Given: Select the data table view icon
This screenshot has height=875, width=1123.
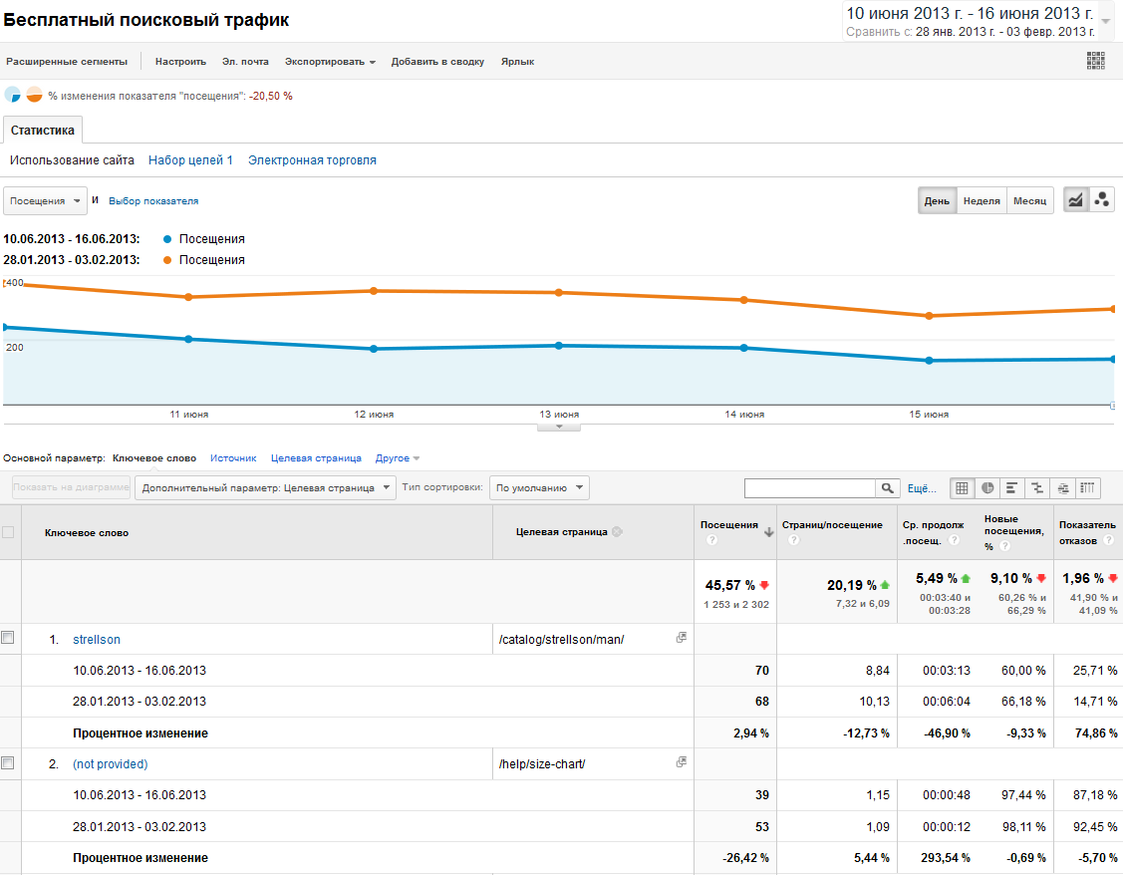Looking at the screenshot, I should (x=962, y=487).
